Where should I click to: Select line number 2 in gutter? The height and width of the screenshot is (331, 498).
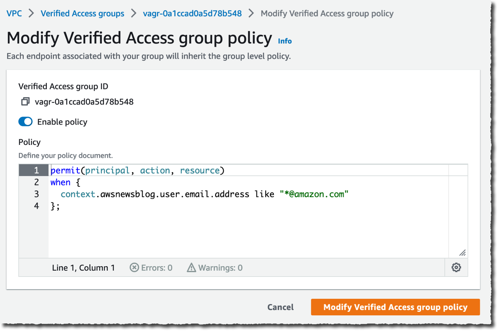pyautogui.click(x=36, y=182)
